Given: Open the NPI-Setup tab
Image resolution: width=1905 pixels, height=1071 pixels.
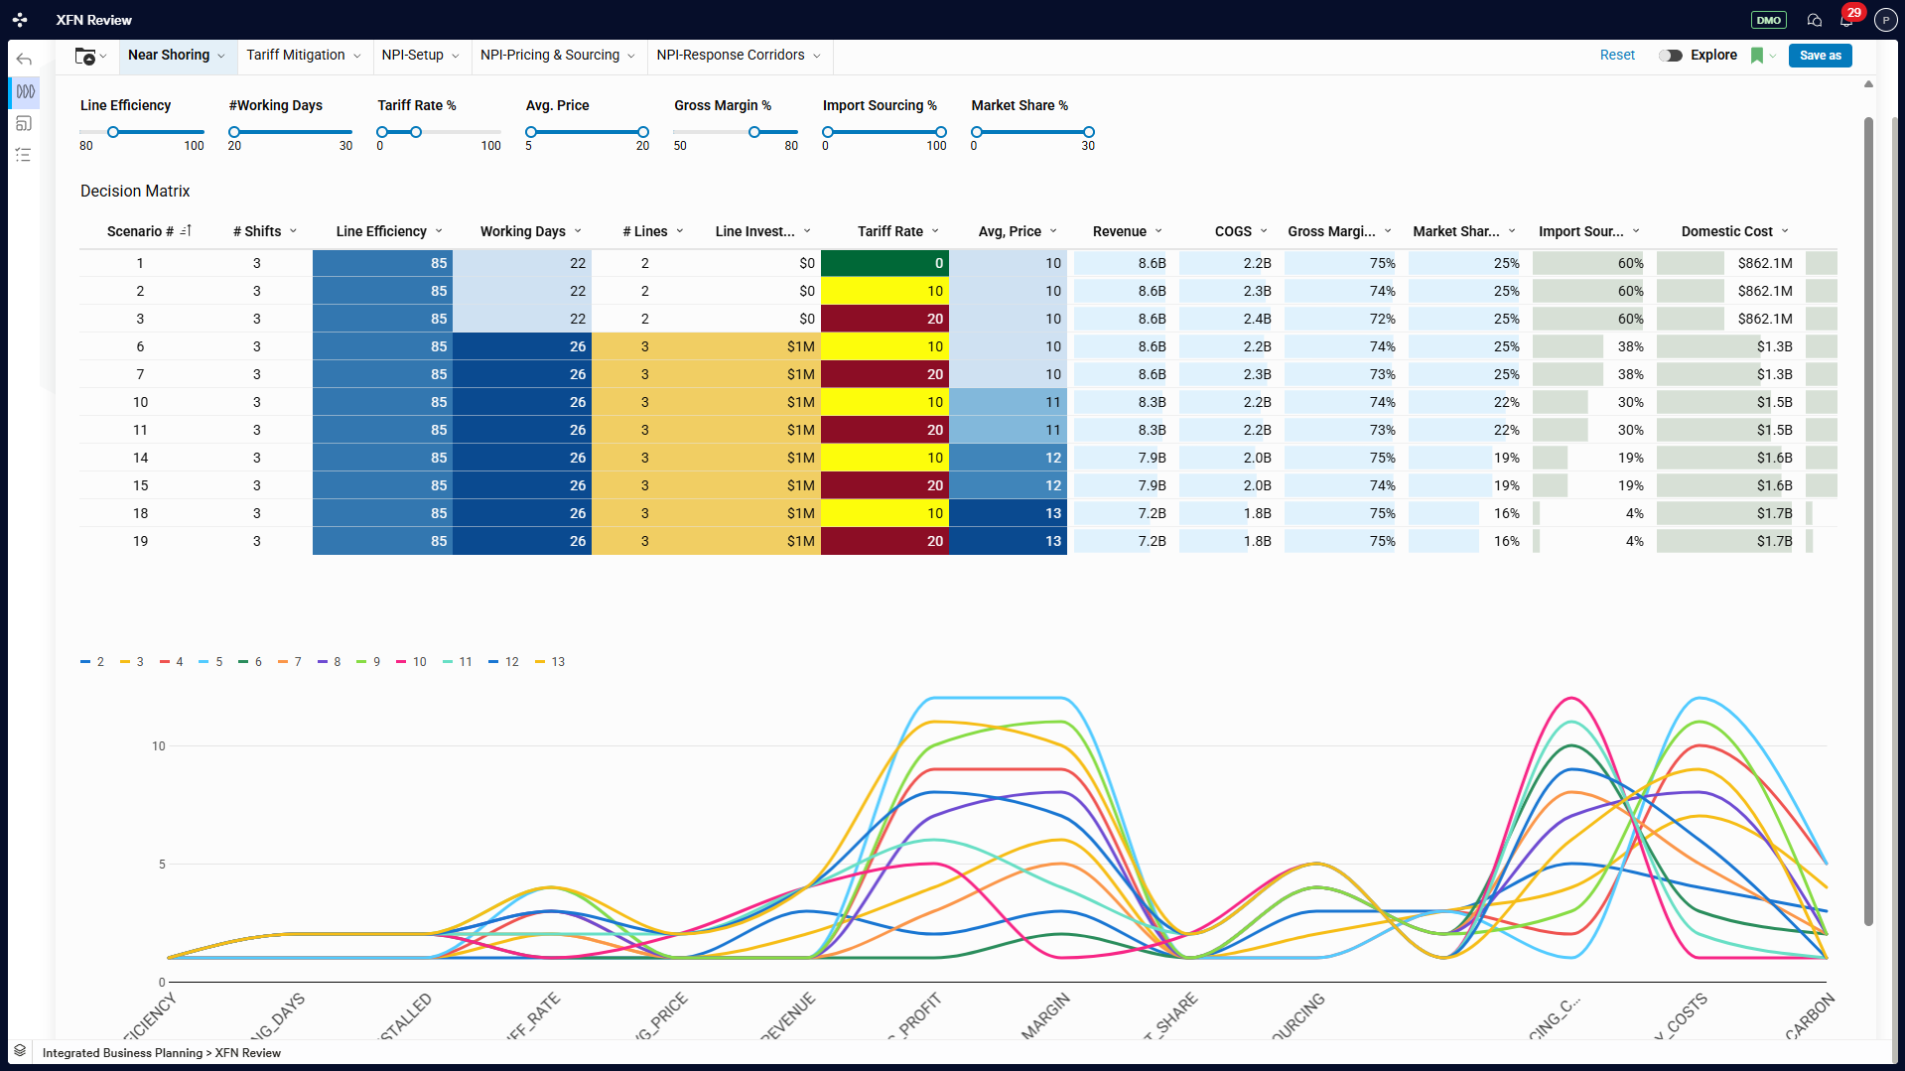Looking at the screenshot, I should (421, 56).
